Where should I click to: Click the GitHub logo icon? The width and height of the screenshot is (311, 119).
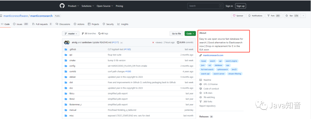(x=62, y=6)
